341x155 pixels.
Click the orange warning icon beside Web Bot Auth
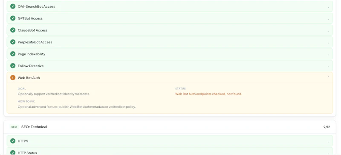(x=13, y=77)
